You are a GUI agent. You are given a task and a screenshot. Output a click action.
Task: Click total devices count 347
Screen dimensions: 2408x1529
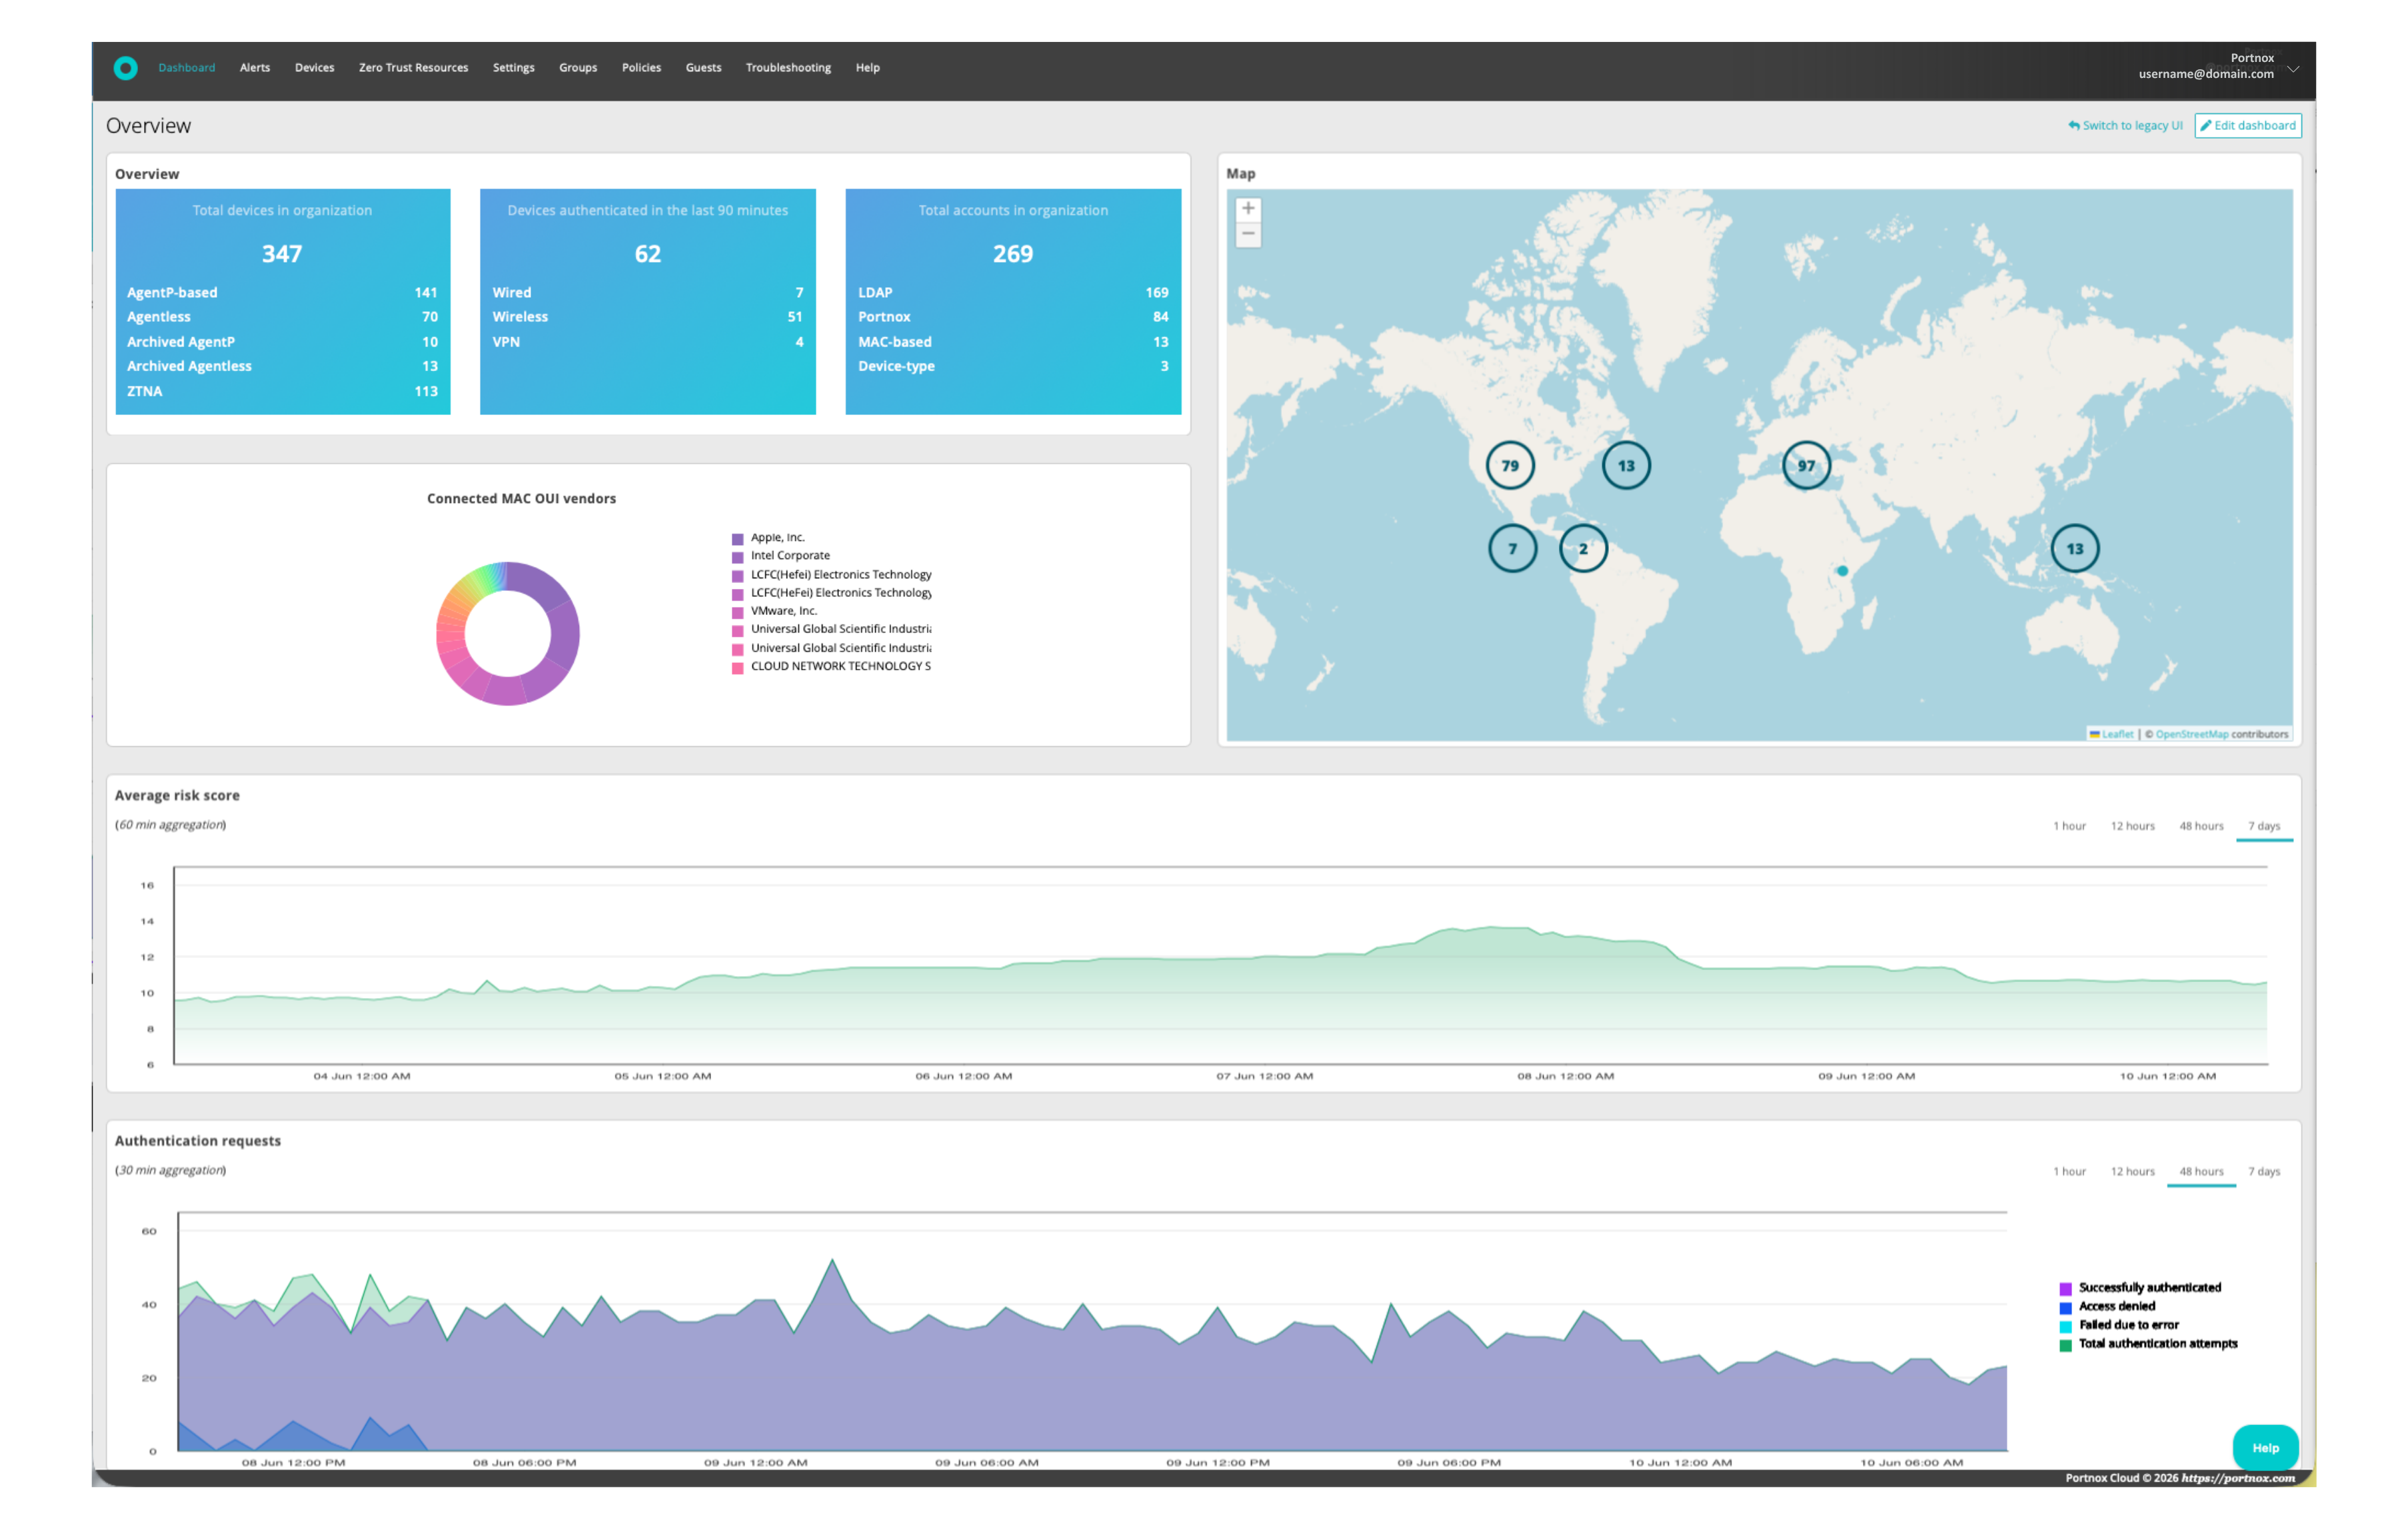coord(282,254)
